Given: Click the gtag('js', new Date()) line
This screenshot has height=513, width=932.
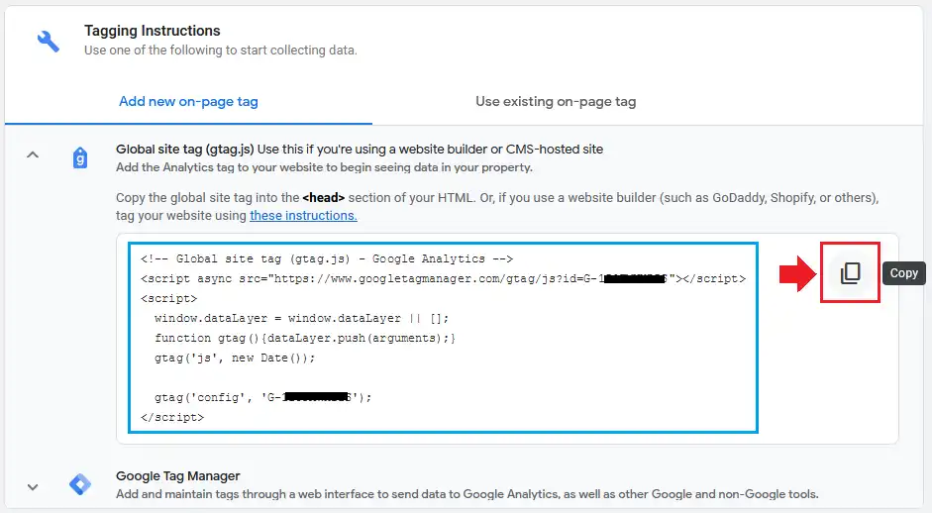Looking at the screenshot, I should (x=235, y=358).
